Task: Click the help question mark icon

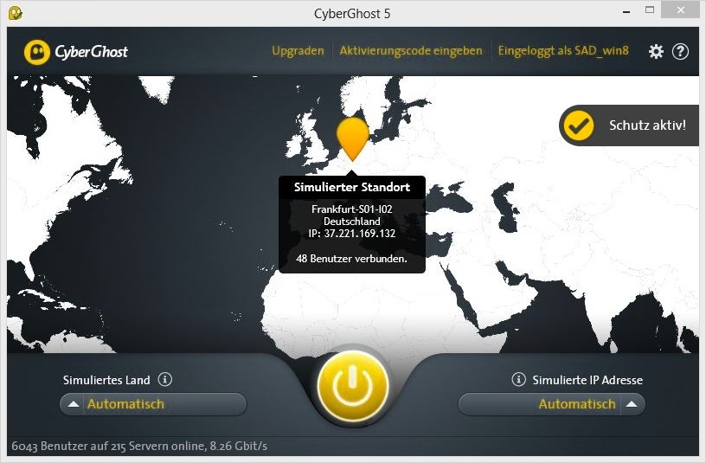Action: 680,51
